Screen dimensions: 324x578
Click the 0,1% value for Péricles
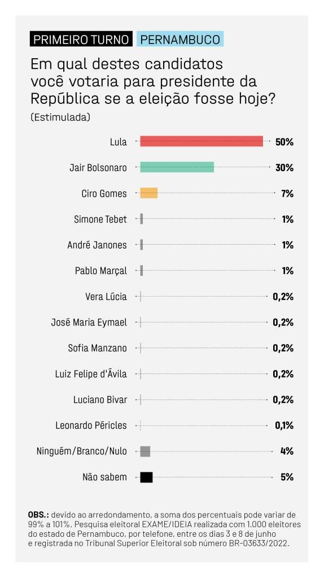[284, 425]
